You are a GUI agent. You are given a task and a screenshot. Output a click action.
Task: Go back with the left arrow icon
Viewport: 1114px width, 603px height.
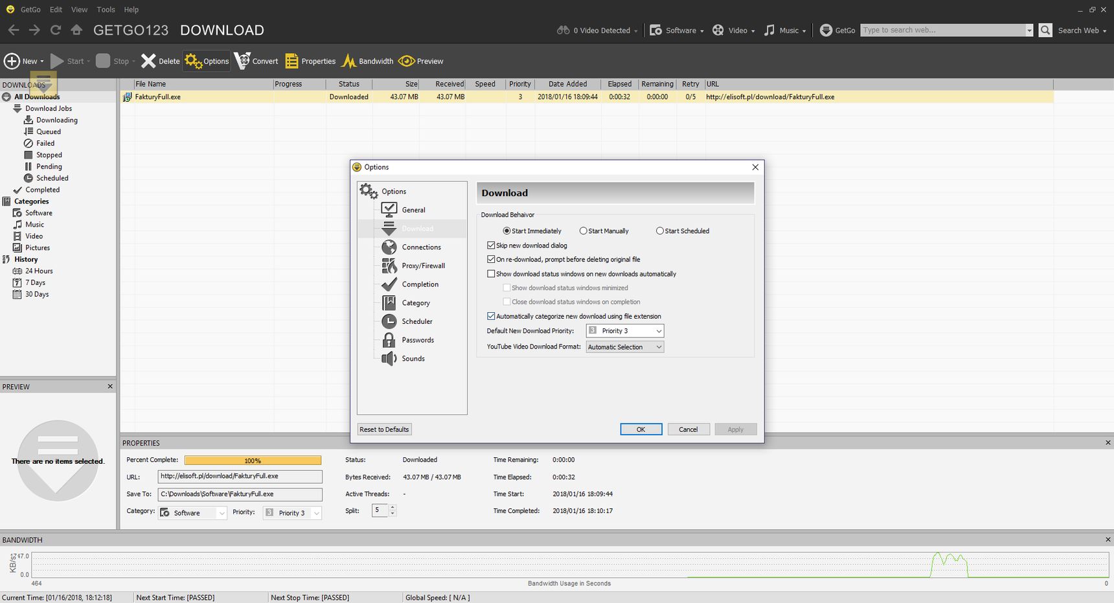coord(14,30)
